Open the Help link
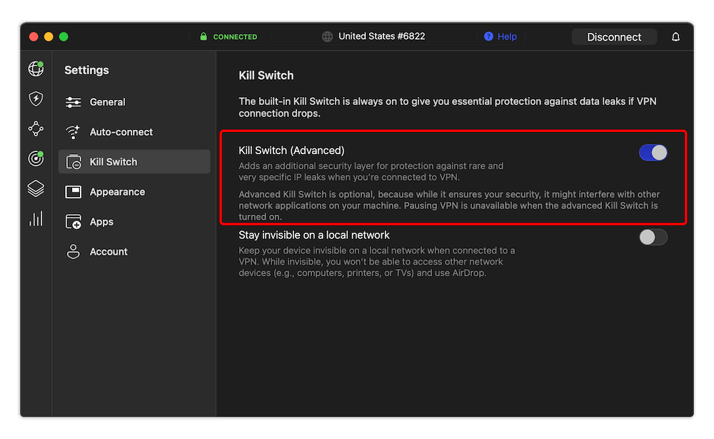 (x=507, y=36)
